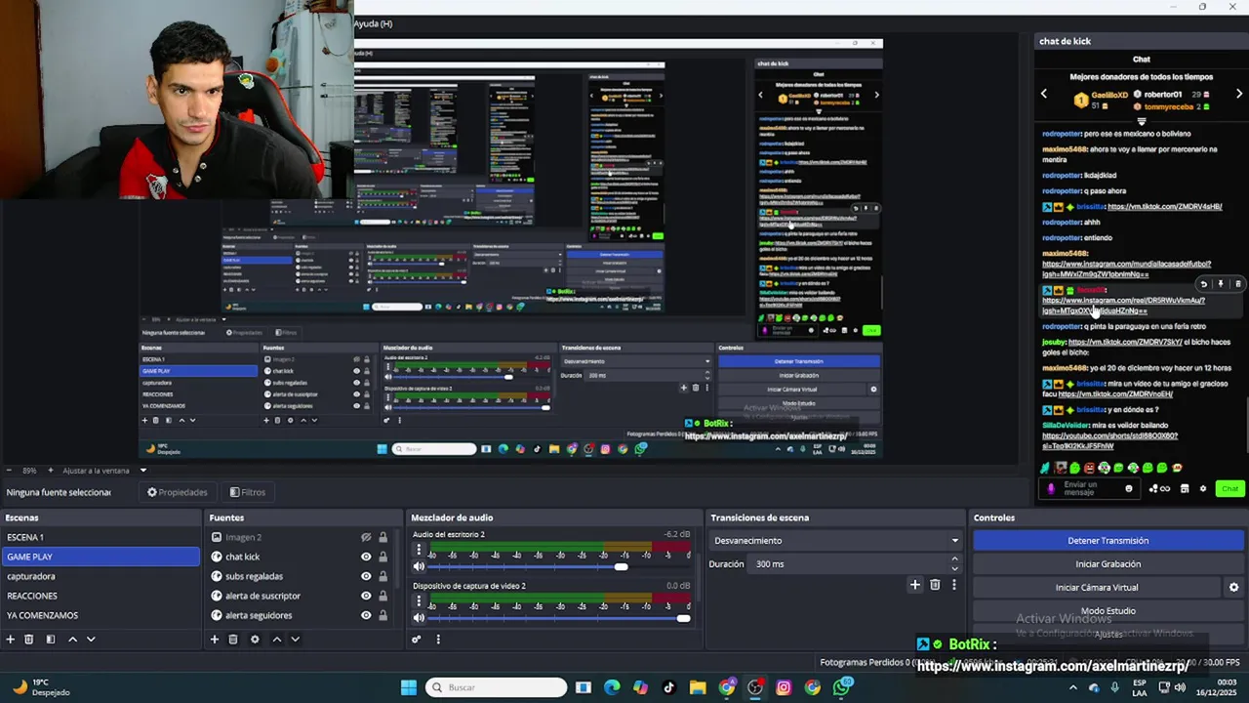Show previous top donors with left arrow
The height and width of the screenshot is (703, 1249).
tap(1043, 94)
